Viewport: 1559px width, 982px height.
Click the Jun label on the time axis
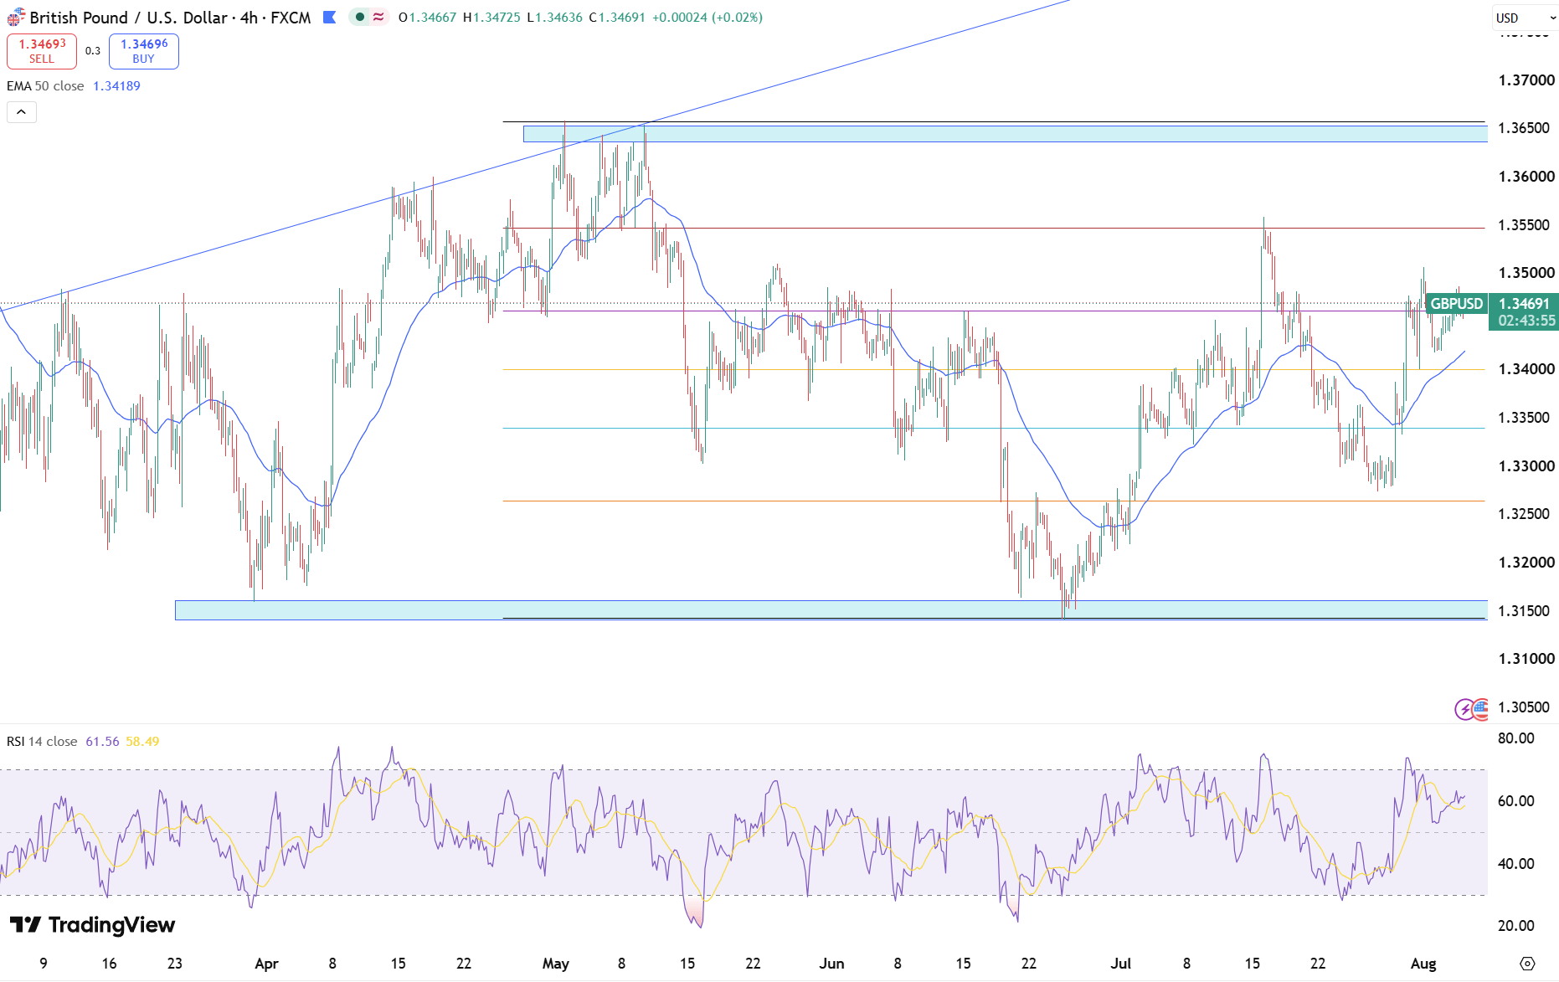point(831,964)
